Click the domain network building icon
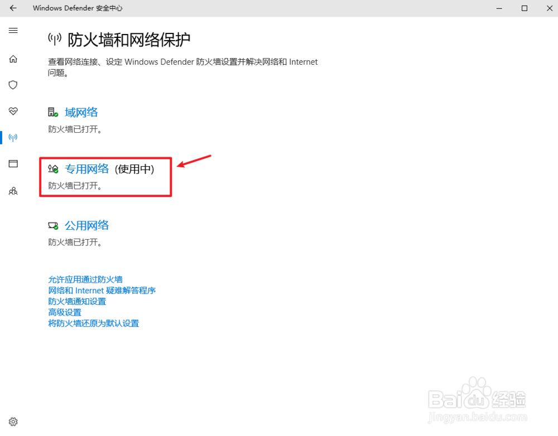558x436 pixels. [53, 113]
